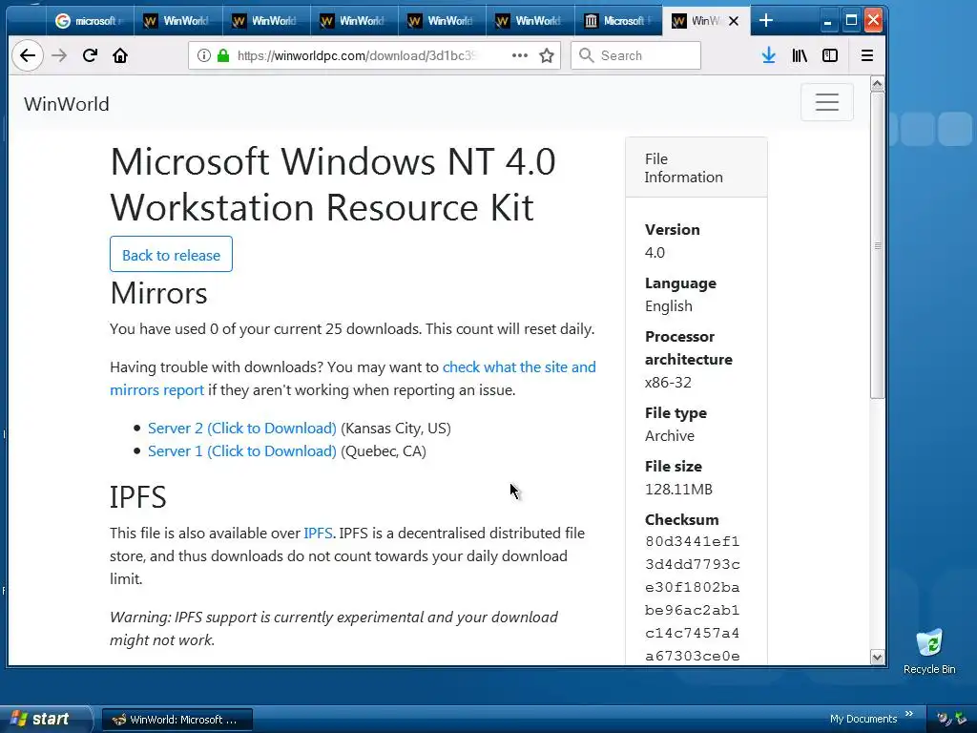Expand My Documents toolbar chevron
Viewport: 977px width, 733px height.
909,714
